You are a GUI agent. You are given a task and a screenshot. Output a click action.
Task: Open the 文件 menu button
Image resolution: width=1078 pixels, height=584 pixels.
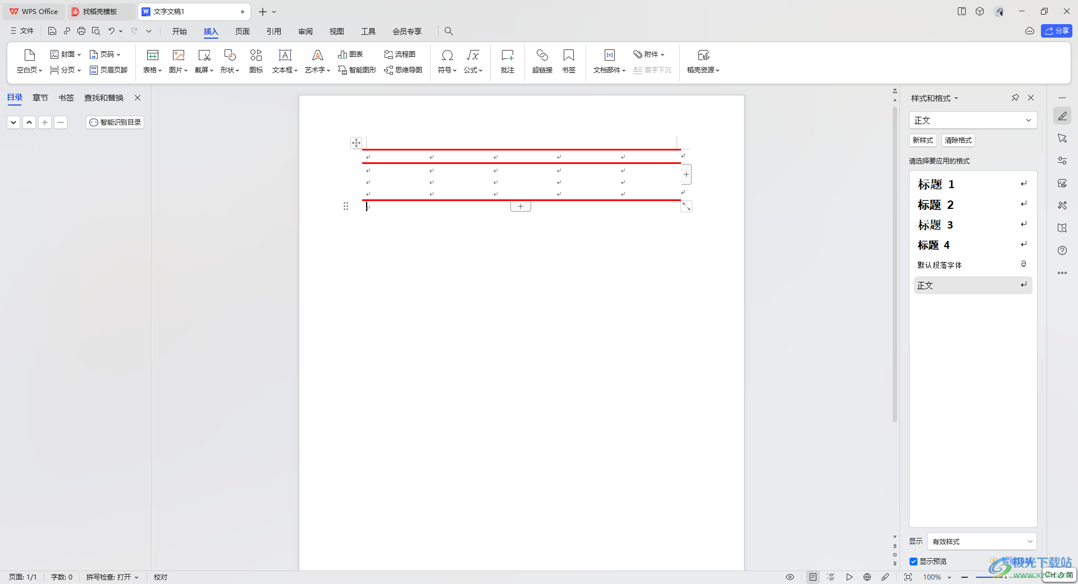pos(22,31)
